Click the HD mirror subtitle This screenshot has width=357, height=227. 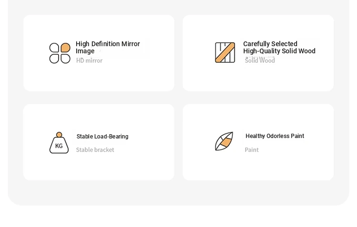[x=89, y=60]
